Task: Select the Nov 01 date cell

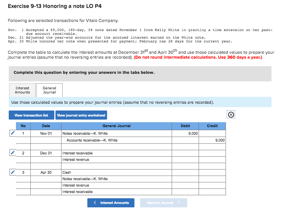Action: pos(46,134)
